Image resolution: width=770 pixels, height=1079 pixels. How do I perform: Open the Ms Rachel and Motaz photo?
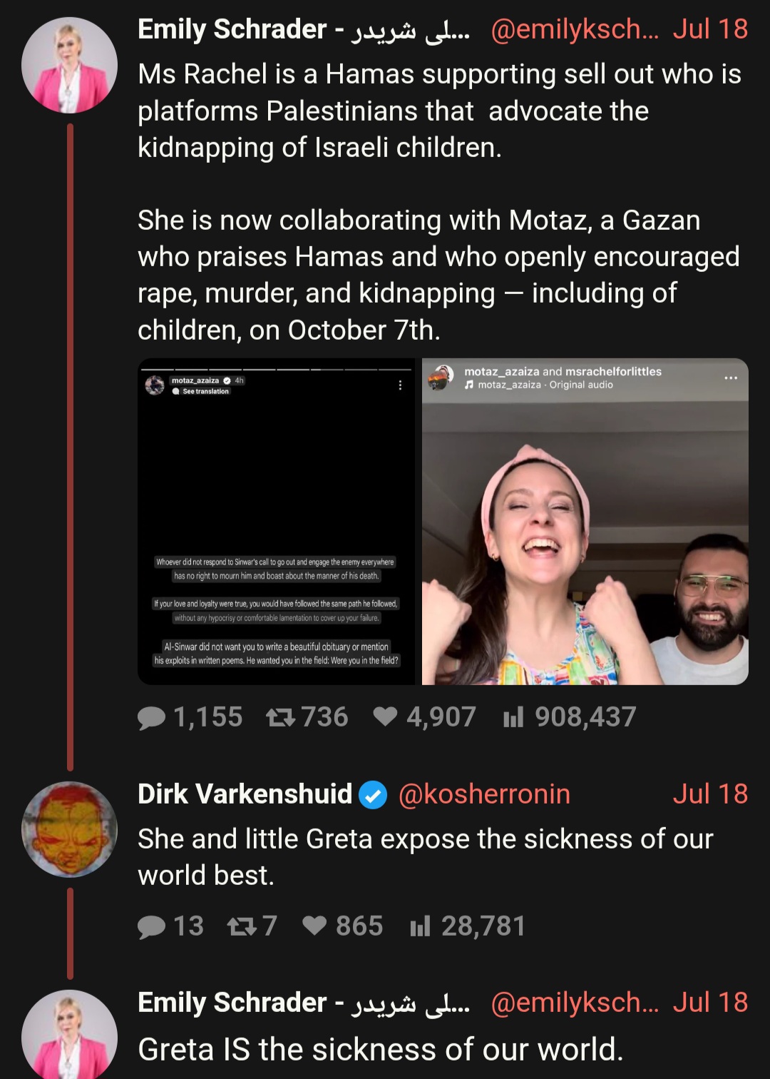coord(585,522)
